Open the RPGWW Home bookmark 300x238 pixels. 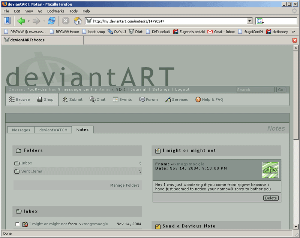pos(64,32)
